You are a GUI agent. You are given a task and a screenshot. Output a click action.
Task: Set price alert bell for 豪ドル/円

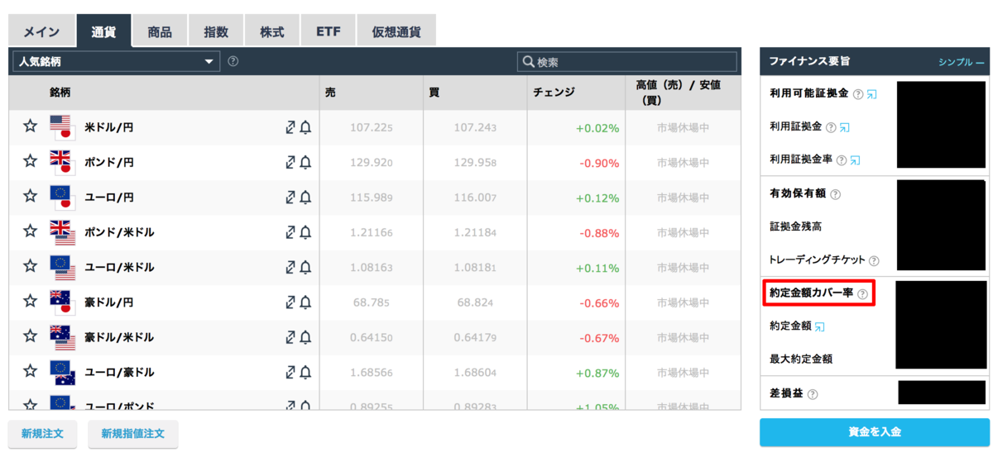point(305,302)
